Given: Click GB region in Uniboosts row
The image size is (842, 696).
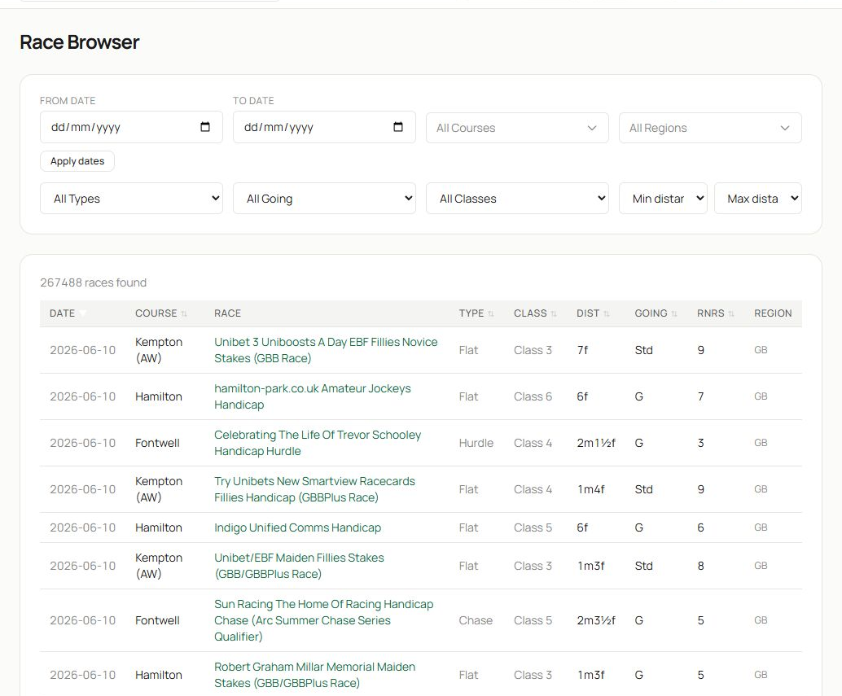Looking at the screenshot, I should (761, 350).
